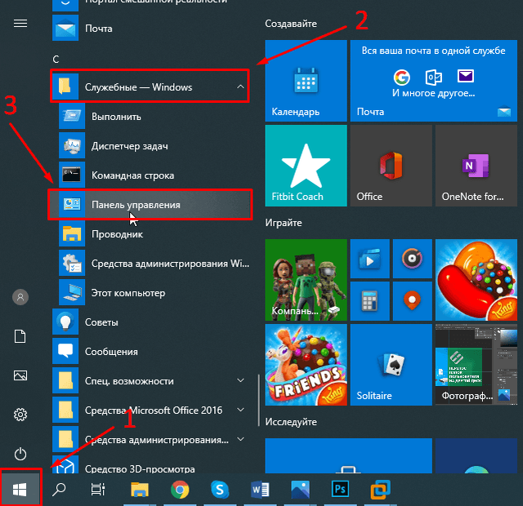Image resolution: width=523 pixels, height=506 pixels.
Task: Open Skype from the taskbar
Action: point(220,490)
